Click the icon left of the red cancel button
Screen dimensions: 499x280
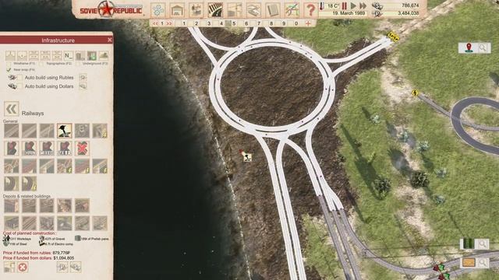tap(9, 267)
